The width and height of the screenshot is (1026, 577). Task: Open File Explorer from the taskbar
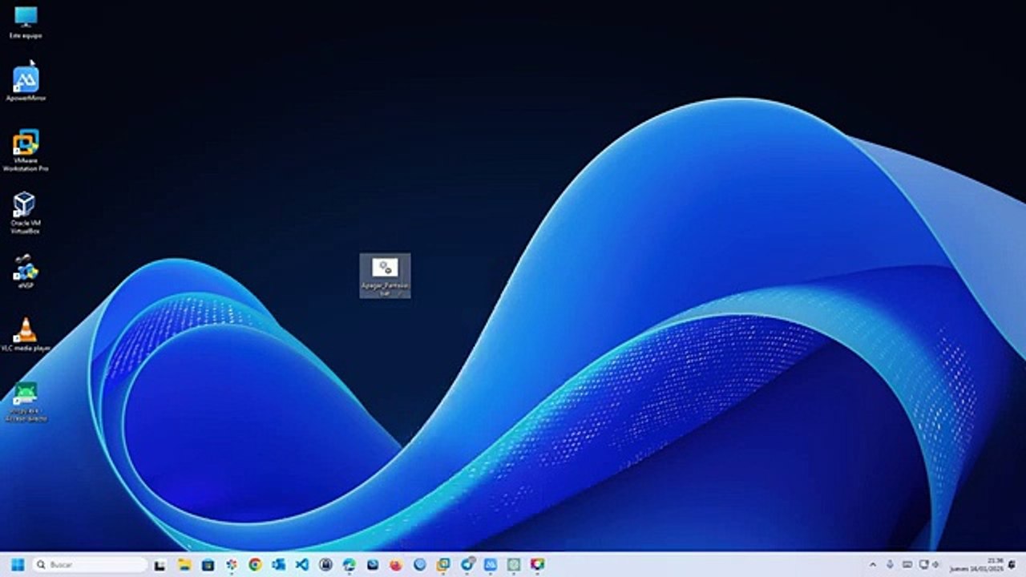[x=184, y=565]
